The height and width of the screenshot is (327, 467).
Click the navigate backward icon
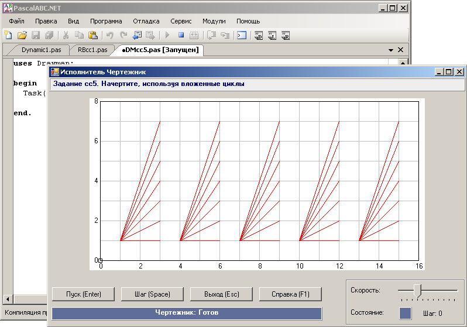point(137,35)
